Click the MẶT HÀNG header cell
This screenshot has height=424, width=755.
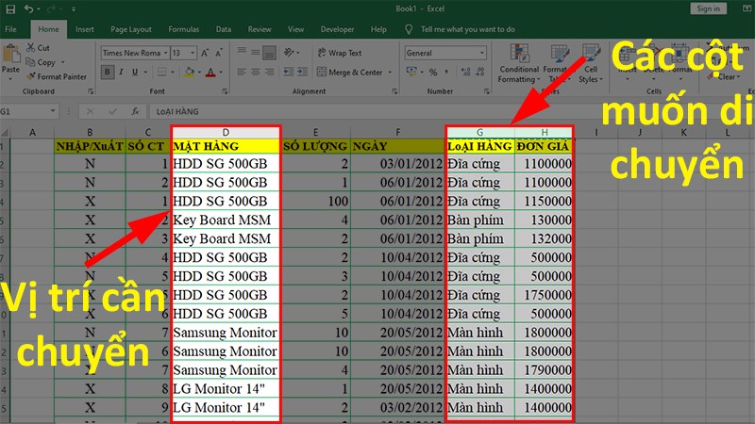[226, 146]
